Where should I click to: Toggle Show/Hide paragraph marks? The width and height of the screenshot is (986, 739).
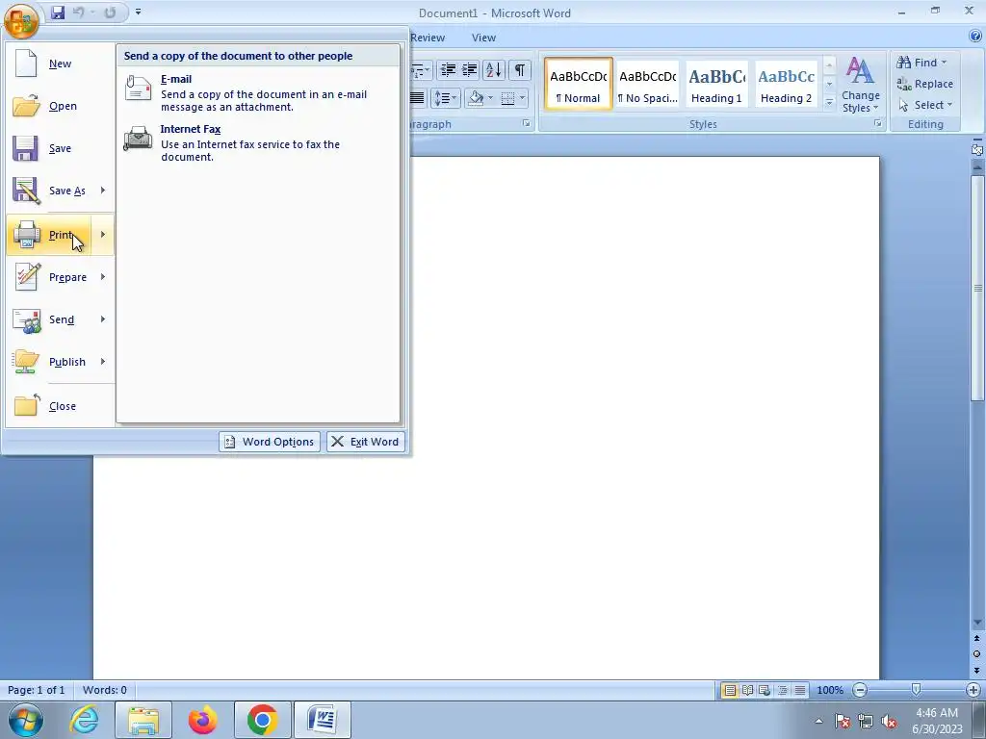519,69
